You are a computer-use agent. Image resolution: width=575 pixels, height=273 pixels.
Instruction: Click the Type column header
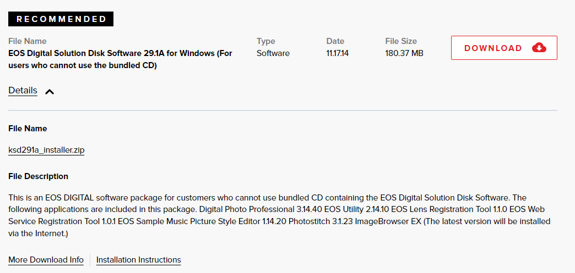click(266, 41)
